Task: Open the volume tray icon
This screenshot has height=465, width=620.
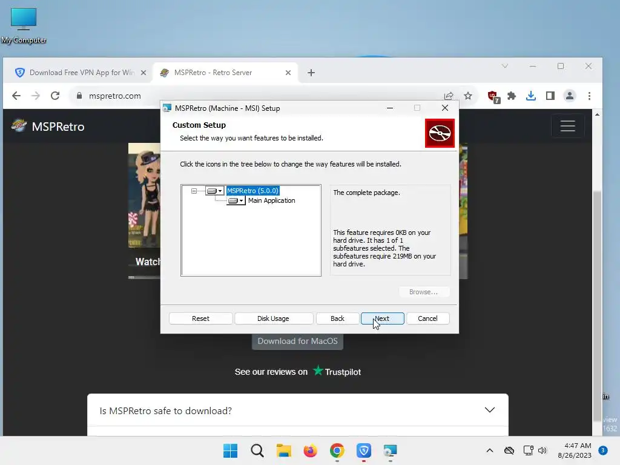Action: (x=542, y=450)
